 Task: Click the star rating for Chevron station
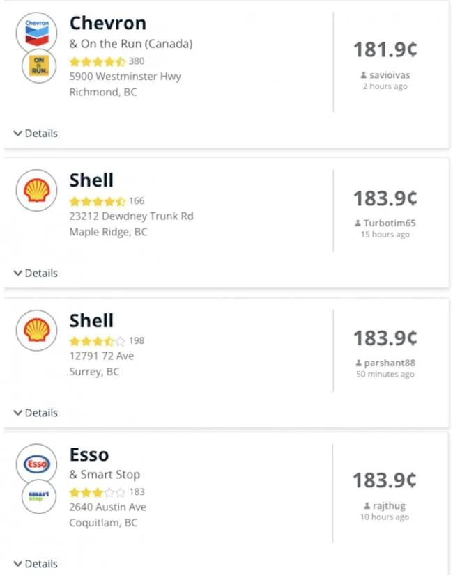pyautogui.click(x=98, y=61)
